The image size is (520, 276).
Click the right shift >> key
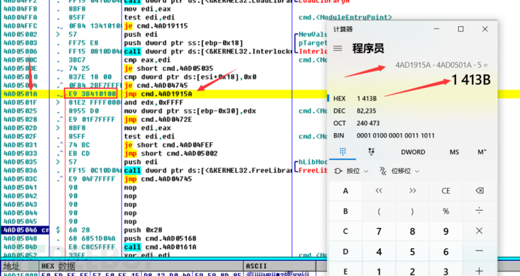[x=412, y=191]
